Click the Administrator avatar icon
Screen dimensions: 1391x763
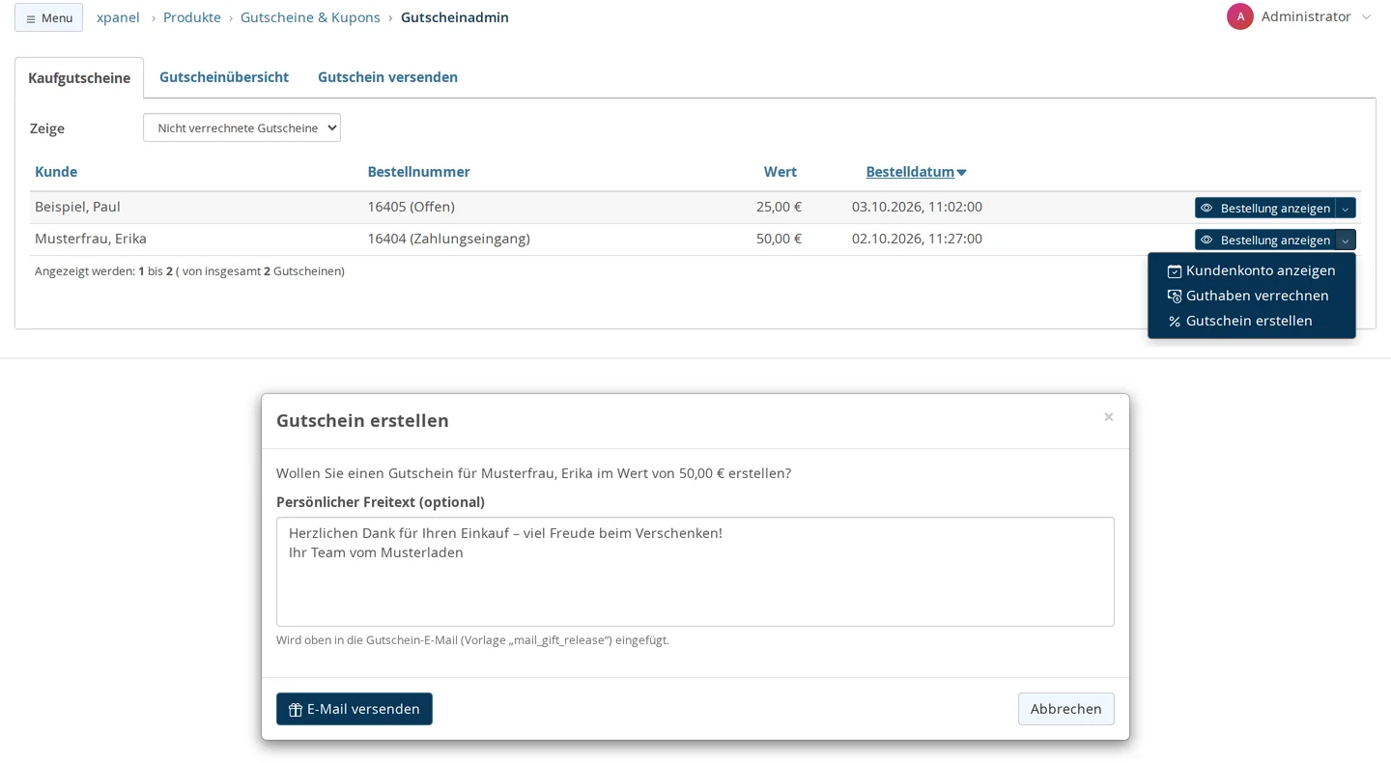(x=1240, y=16)
